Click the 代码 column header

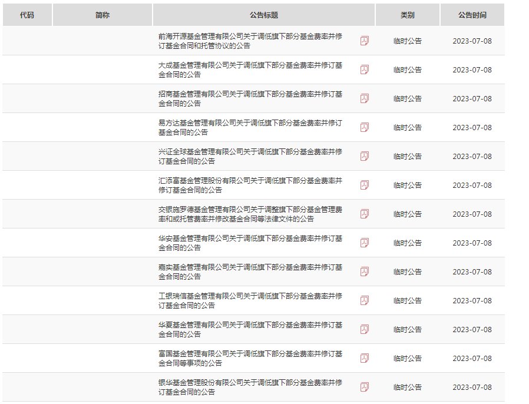point(27,15)
